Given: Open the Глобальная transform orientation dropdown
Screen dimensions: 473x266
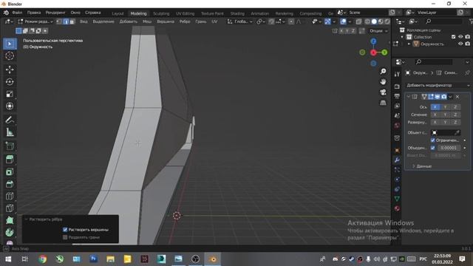Looking at the screenshot, I should [240, 21].
